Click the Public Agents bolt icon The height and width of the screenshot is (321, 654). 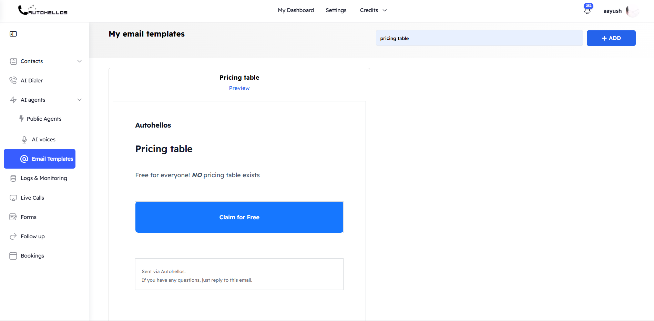click(21, 119)
